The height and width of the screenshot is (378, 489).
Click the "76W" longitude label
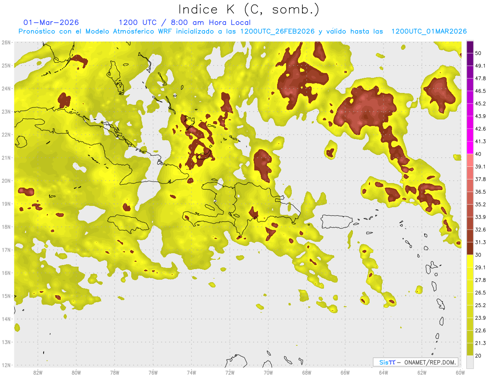tap(153, 373)
